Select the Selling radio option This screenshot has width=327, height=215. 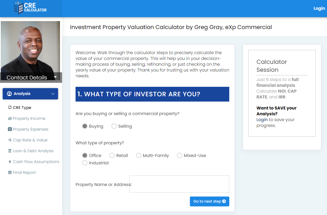(x=114, y=126)
